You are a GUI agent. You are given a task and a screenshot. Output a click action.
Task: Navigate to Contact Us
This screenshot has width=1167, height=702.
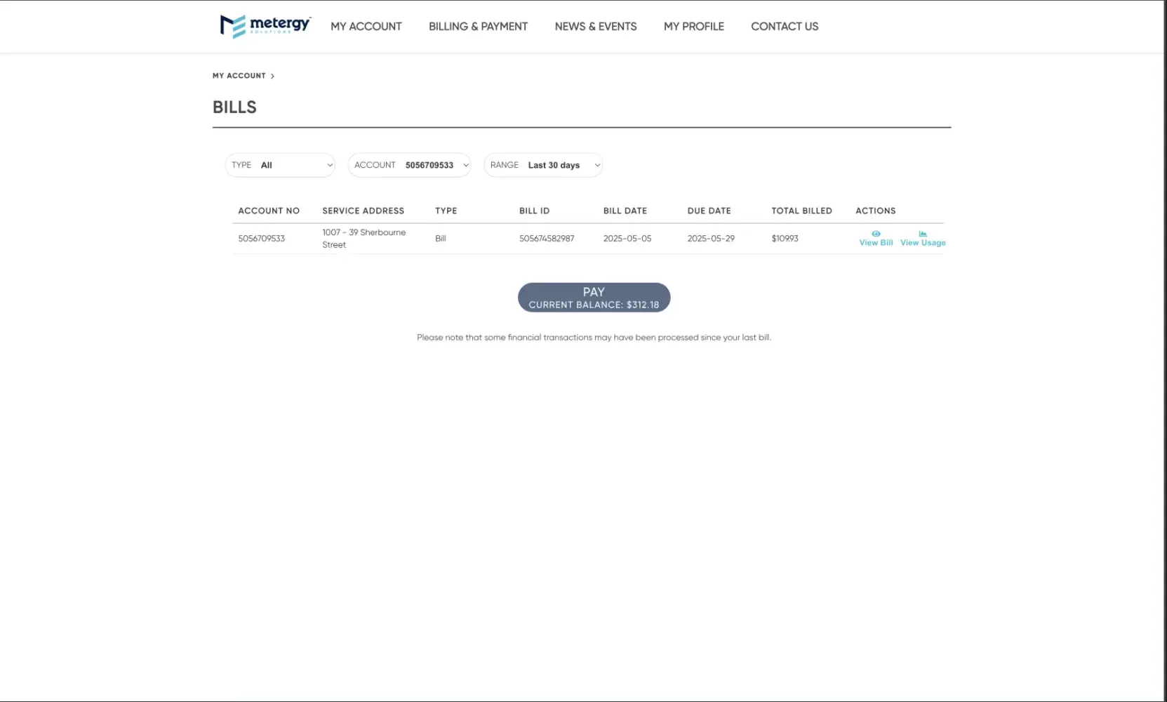pyautogui.click(x=785, y=27)
